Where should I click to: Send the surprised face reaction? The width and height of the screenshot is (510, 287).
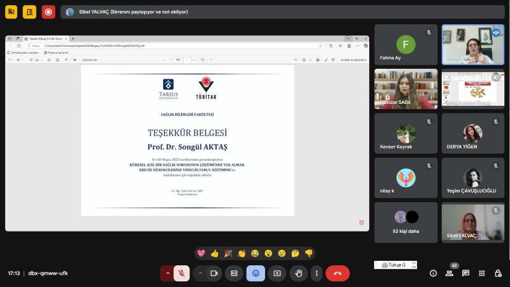click(x=268, y=253)
